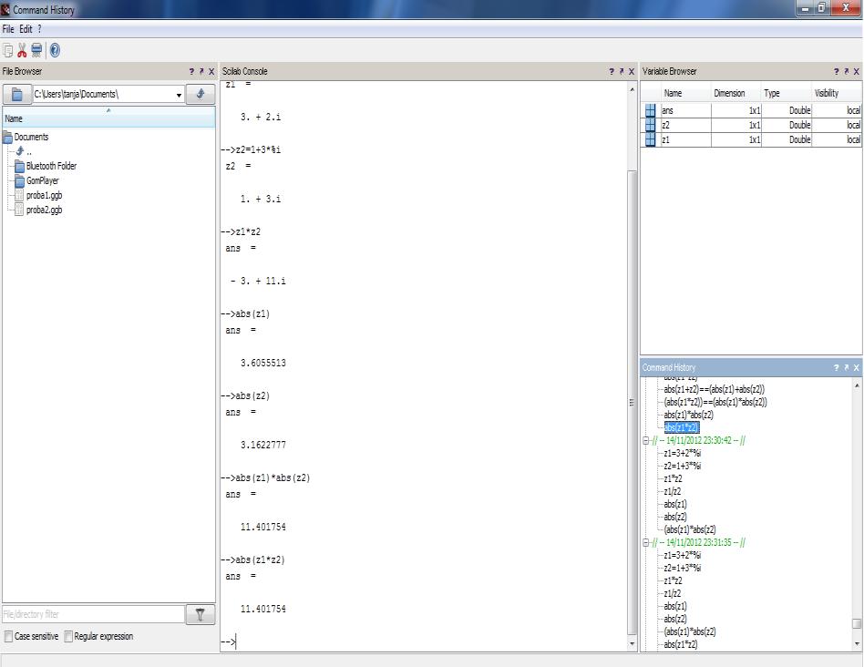The width and height of the screenshot is (864, 667).
Task: Click the Command History scrollbar up arrow
Action: 857,385
